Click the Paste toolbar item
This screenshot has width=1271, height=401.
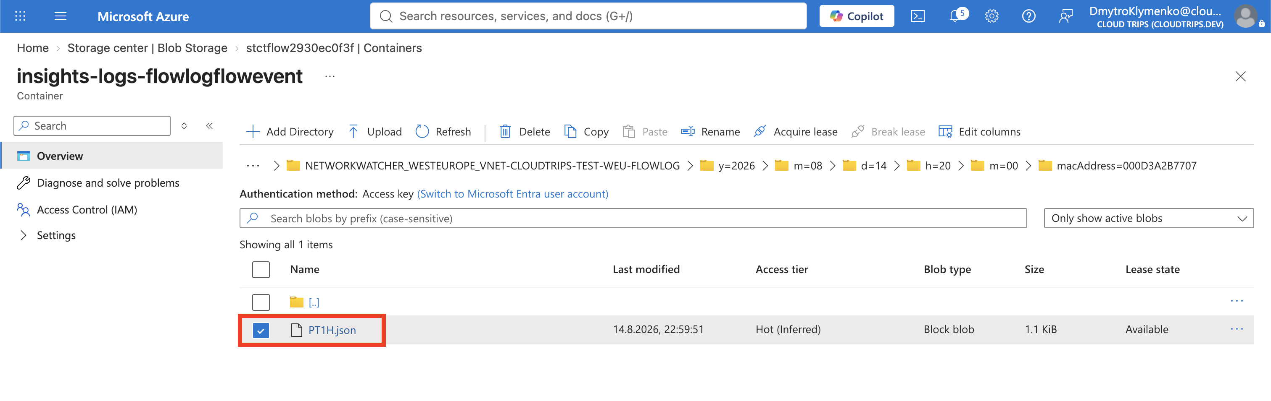645,132
